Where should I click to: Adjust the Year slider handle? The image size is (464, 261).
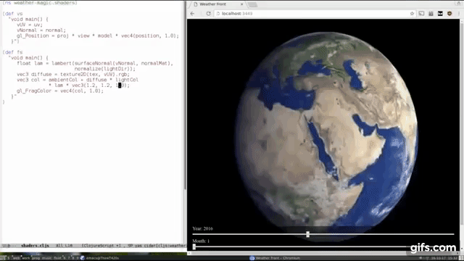(307, 234)
